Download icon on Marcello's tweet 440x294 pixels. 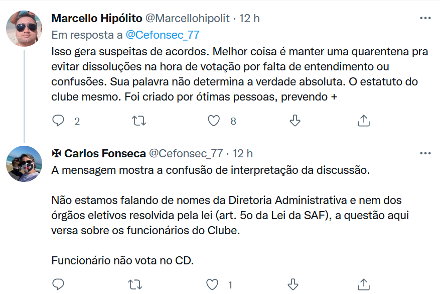pyautogui.click(x=295, y=121)
